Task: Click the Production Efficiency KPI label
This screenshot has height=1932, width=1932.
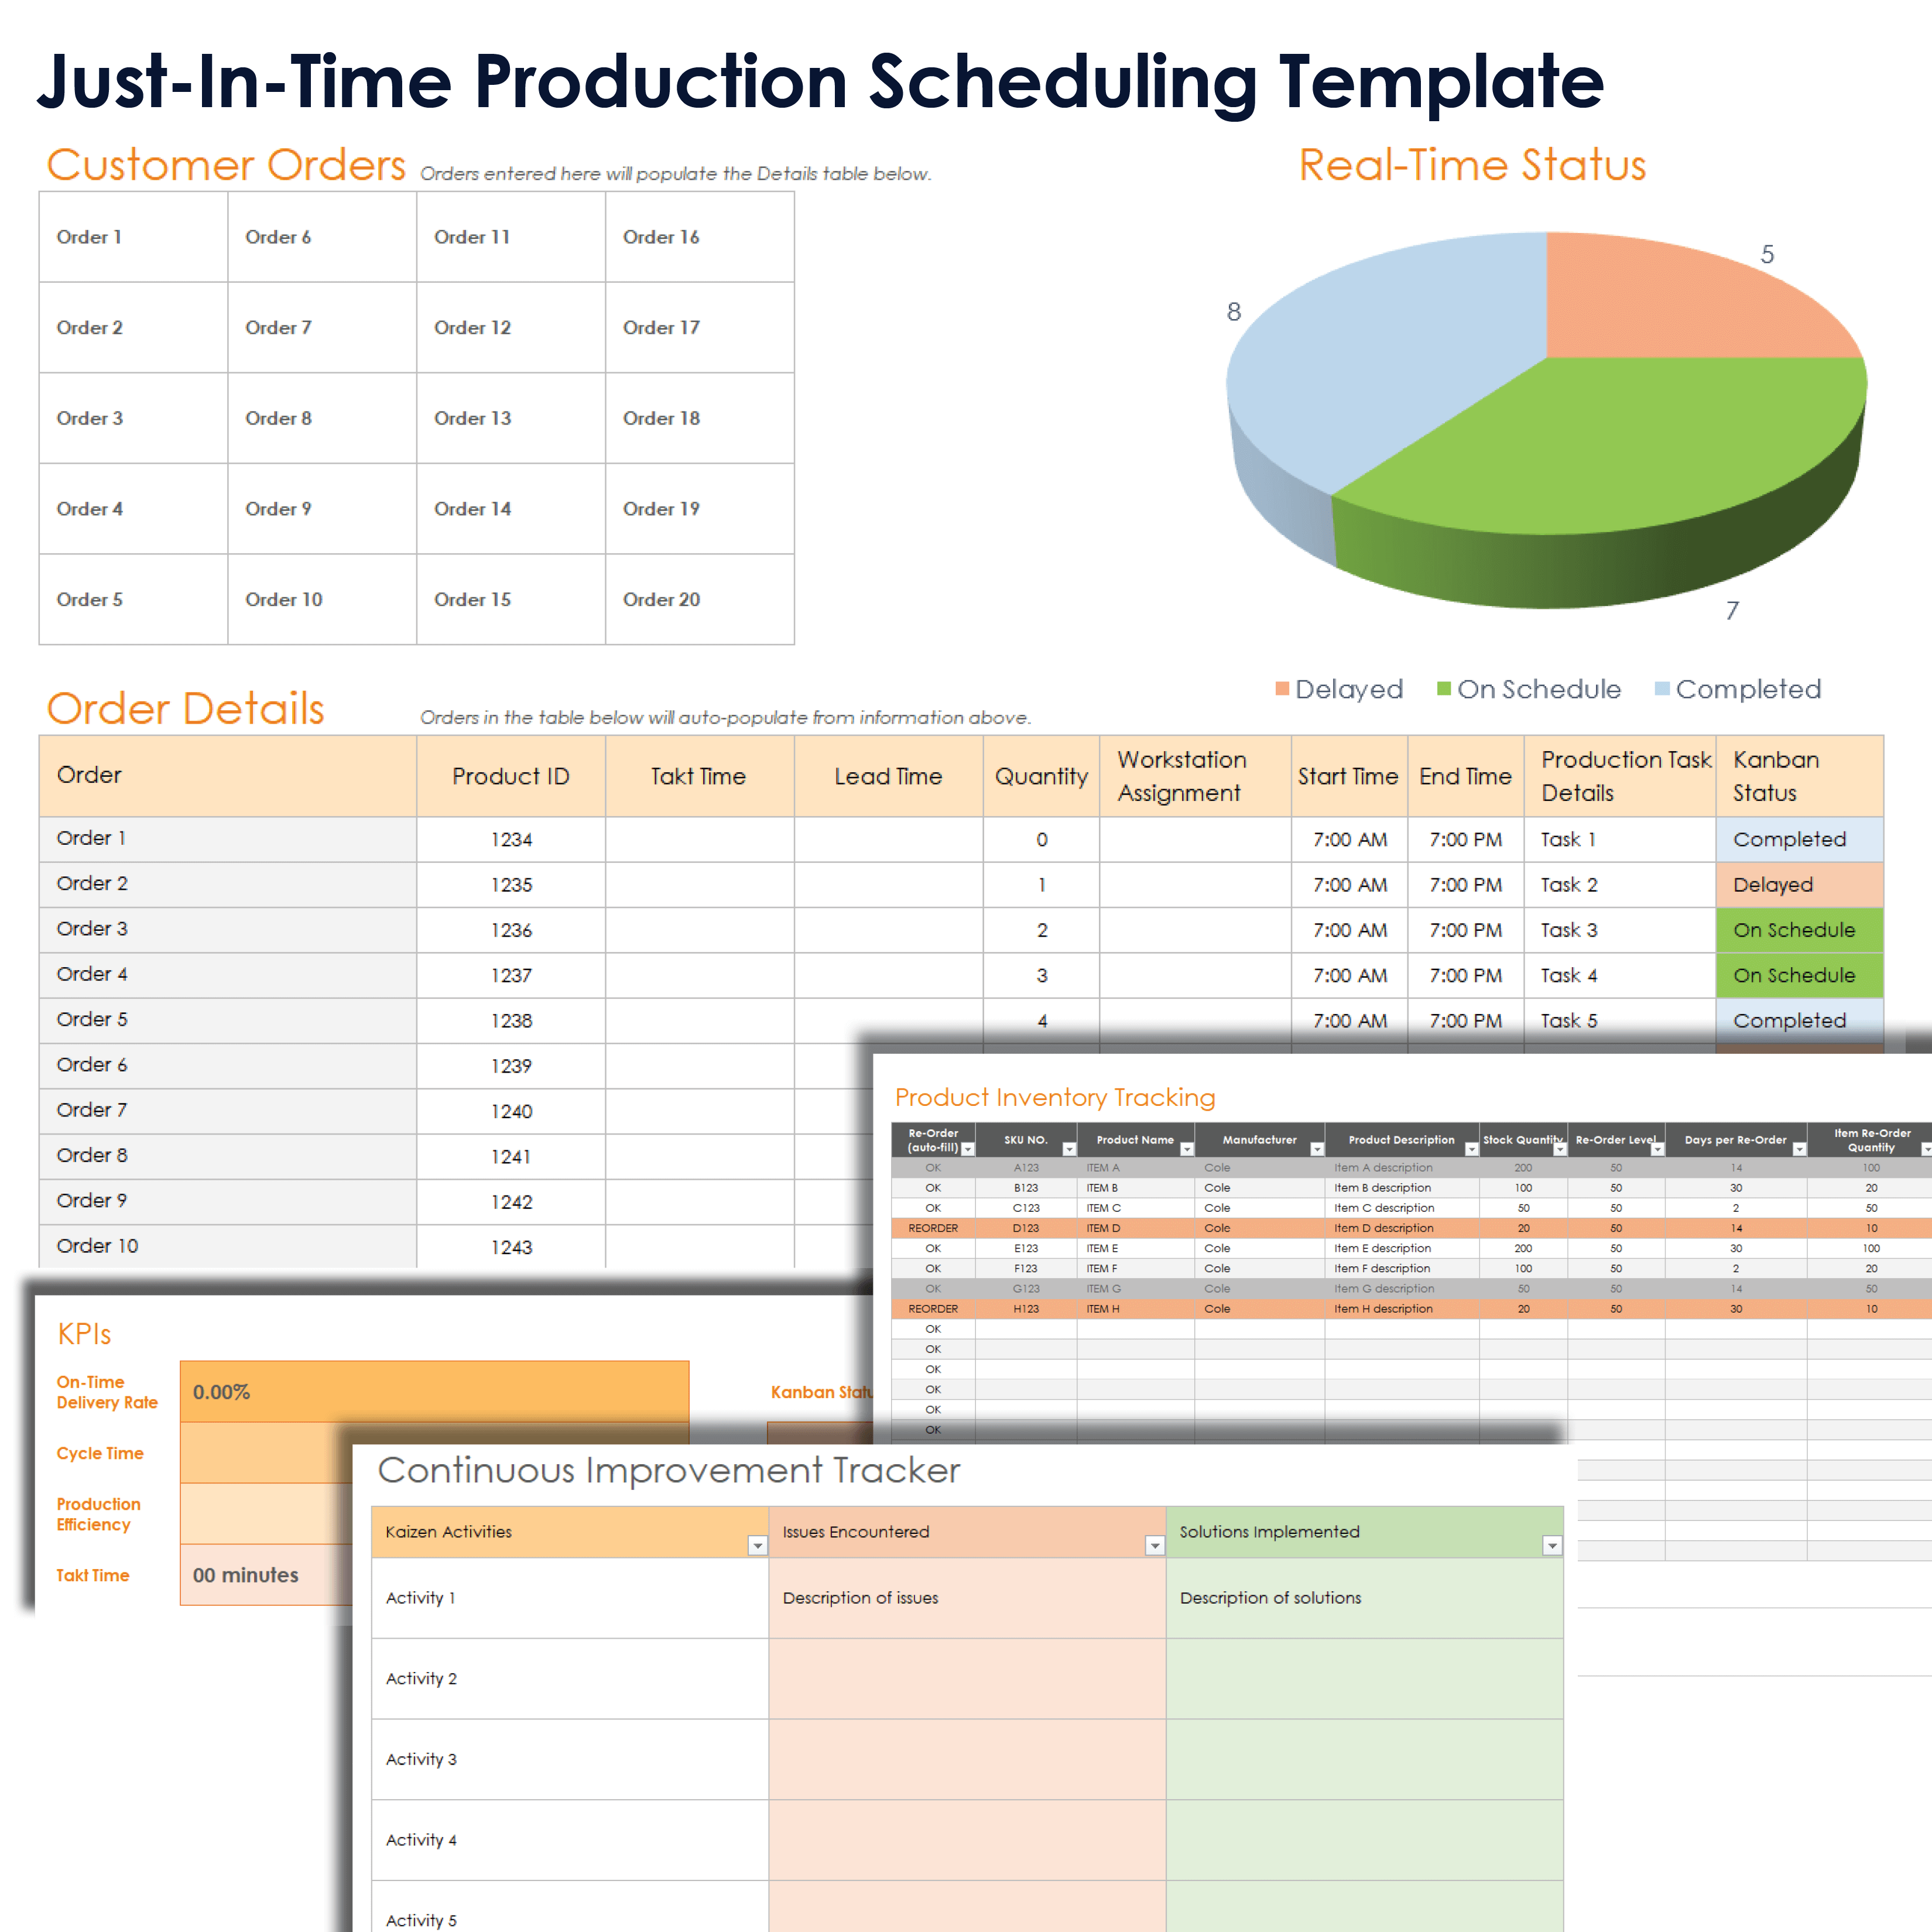Action: pos(98,1514)
